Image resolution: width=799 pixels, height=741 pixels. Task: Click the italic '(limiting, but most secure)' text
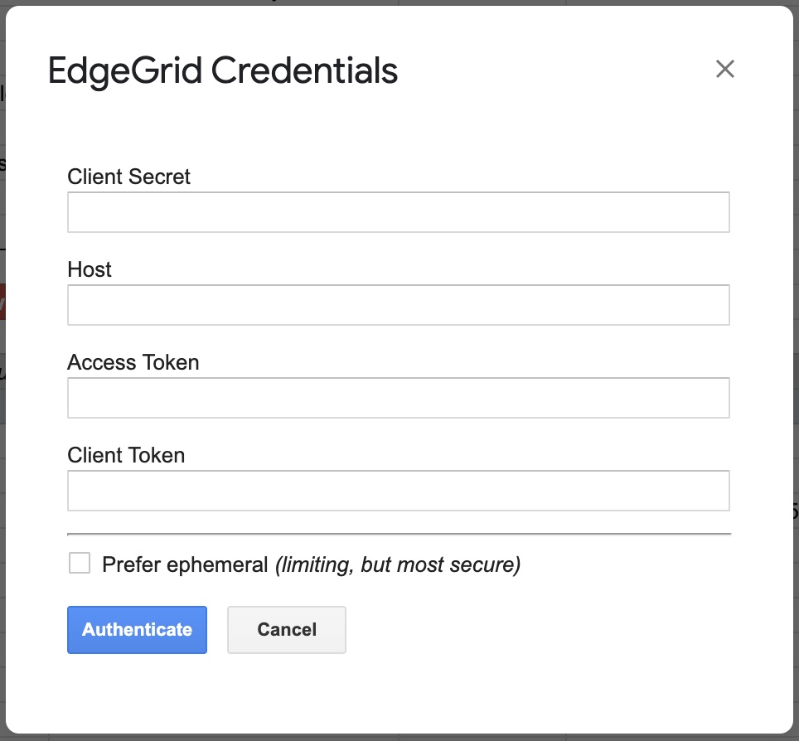coord(398,564)
